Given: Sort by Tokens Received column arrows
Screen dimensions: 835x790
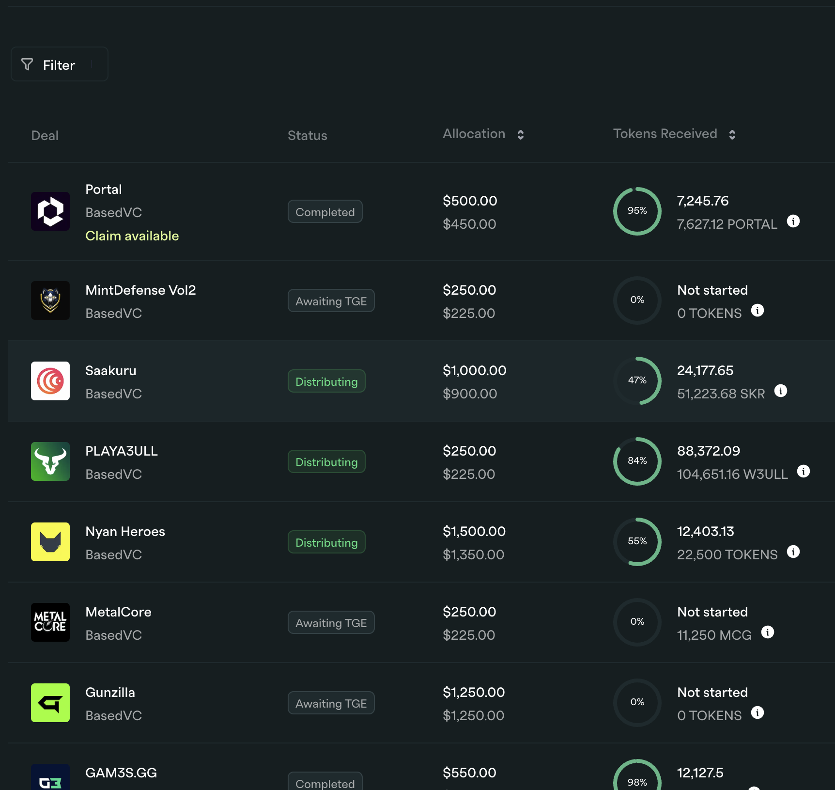Looking at the screenshot, I should pos(732,135).
